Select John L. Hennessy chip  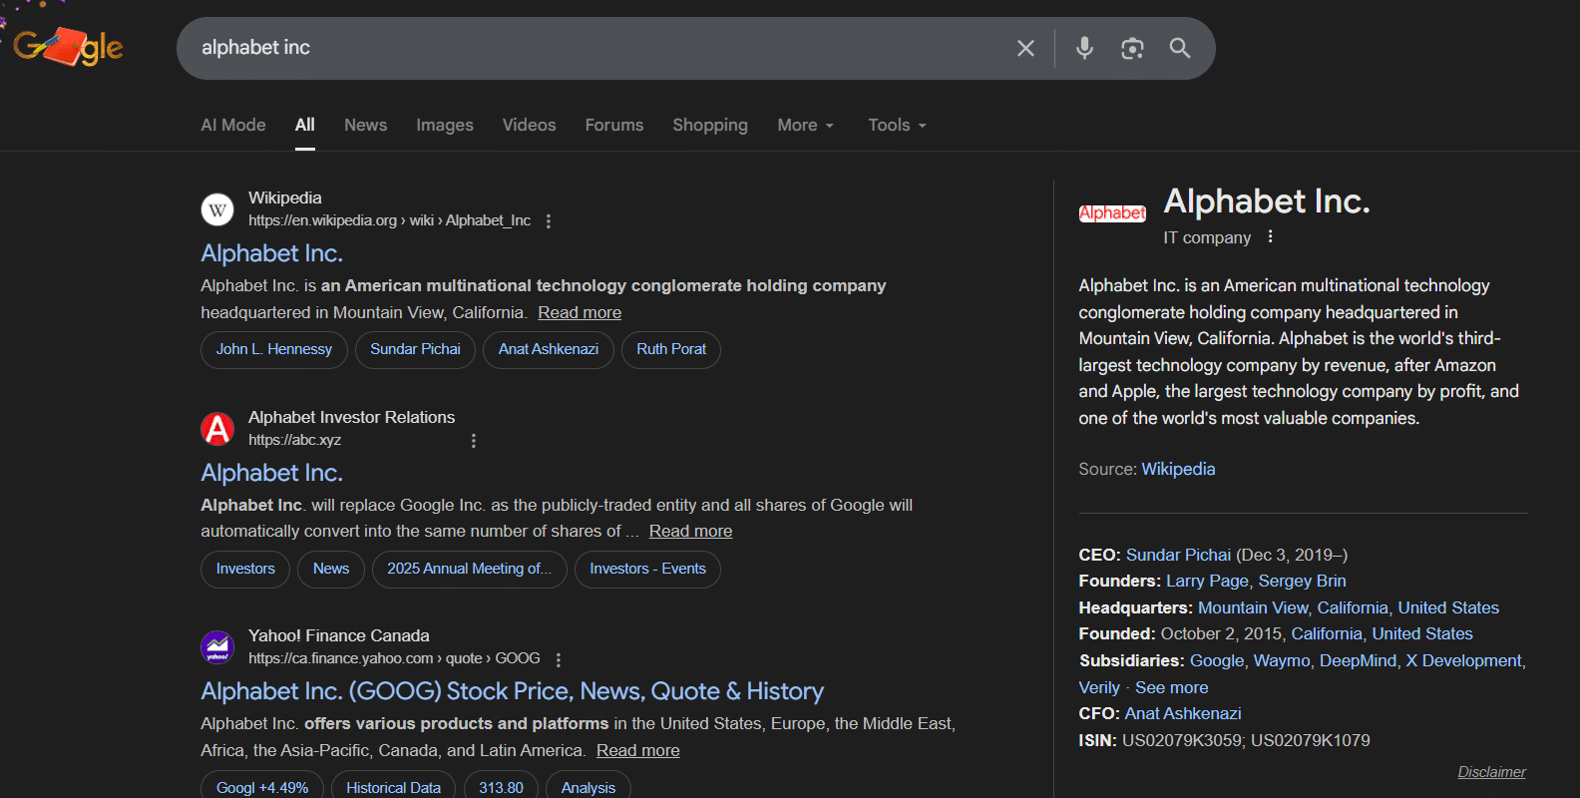(274, 350)
